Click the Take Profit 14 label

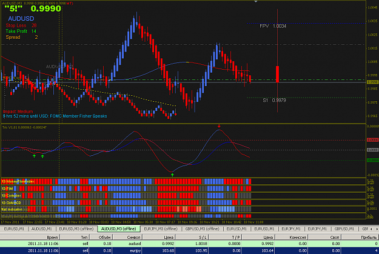(21, 31)
